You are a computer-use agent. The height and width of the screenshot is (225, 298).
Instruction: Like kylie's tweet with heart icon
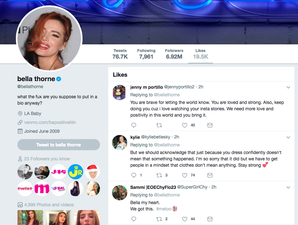pyautogui.click(x=185, y=175)
